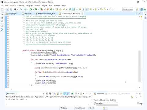Open the Refactor menu
147x110 pixels.
(x=21, y=5)
